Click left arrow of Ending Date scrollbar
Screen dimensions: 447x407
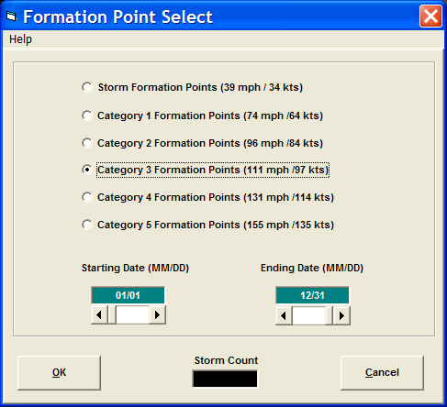[284, 315]
